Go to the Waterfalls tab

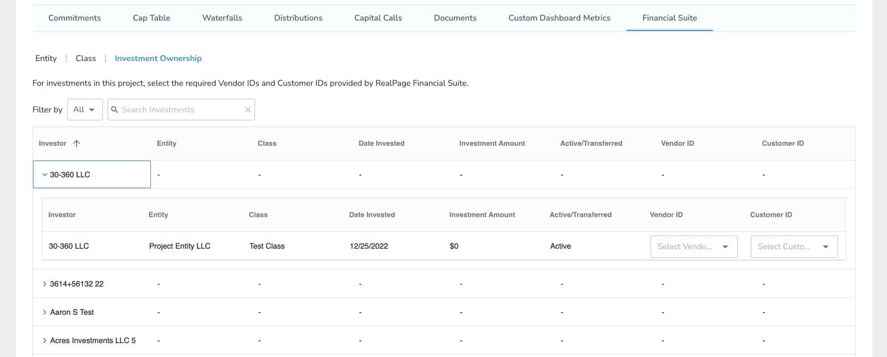(x=222, y=18)
